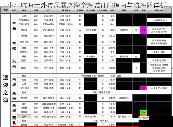173x127 pixels.
Task: Select the 火炮制造 industry cell
Action: tap(91, 56)
